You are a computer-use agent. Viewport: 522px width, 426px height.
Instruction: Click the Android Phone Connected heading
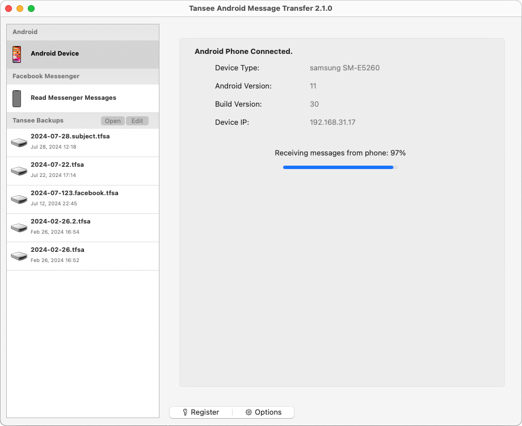pyautogui.click(x=243, y=51)
